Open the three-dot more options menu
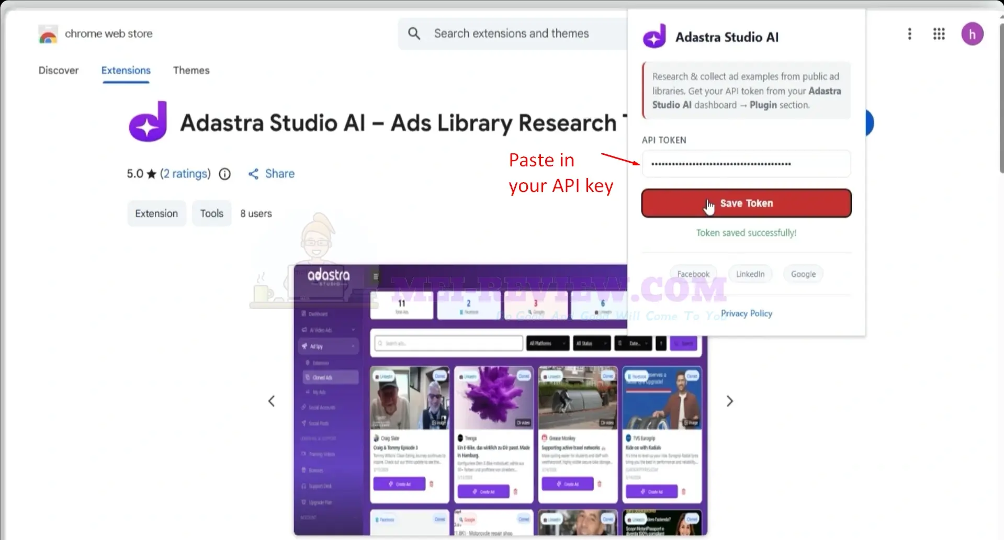This screenshot has width=1004, height=540. (x=910, y=34)
